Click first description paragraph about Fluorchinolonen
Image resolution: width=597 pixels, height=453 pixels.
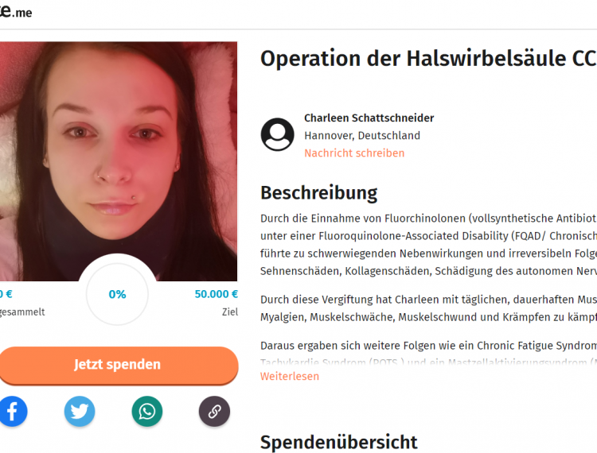click(428, 245)
